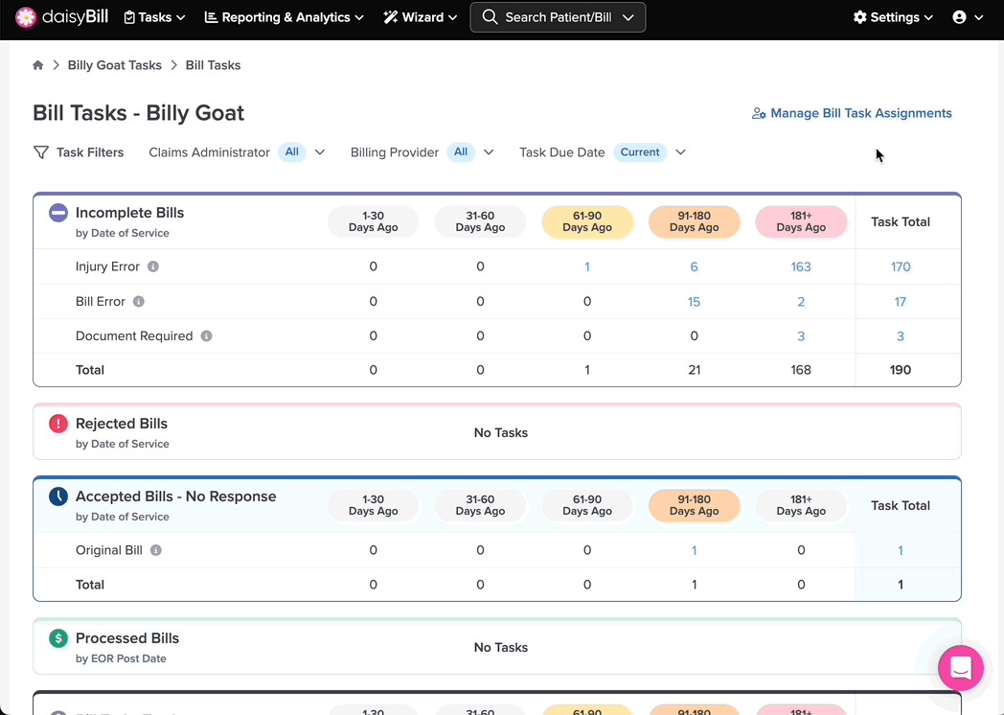The height and width of the screenshot is (715, 1004).
Task: Open the Wizard menu
Action: pyautogui.click(x=420, y=17)
